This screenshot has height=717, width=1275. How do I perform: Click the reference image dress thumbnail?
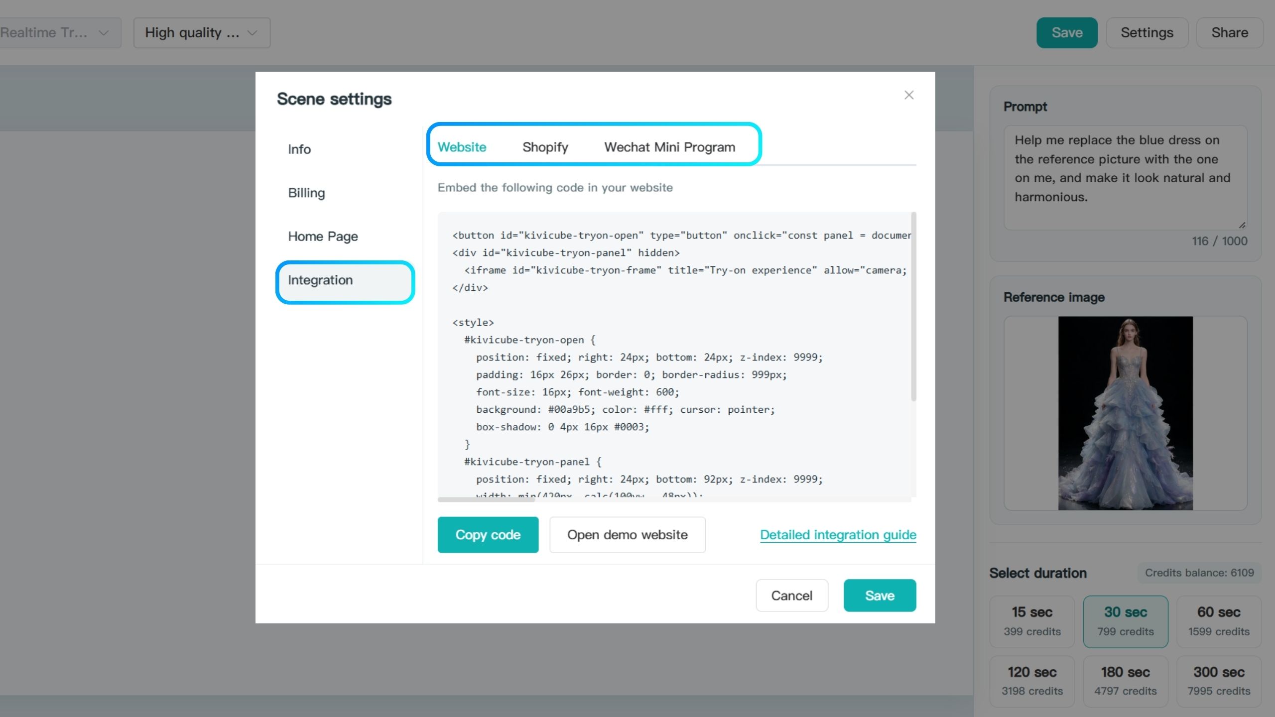(x=1126, y=413)
